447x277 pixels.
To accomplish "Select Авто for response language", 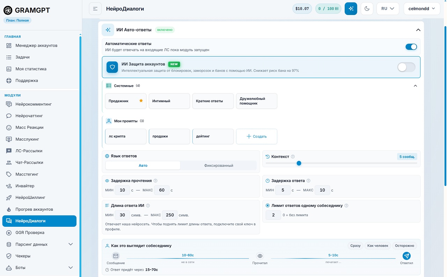I will 143,165.
